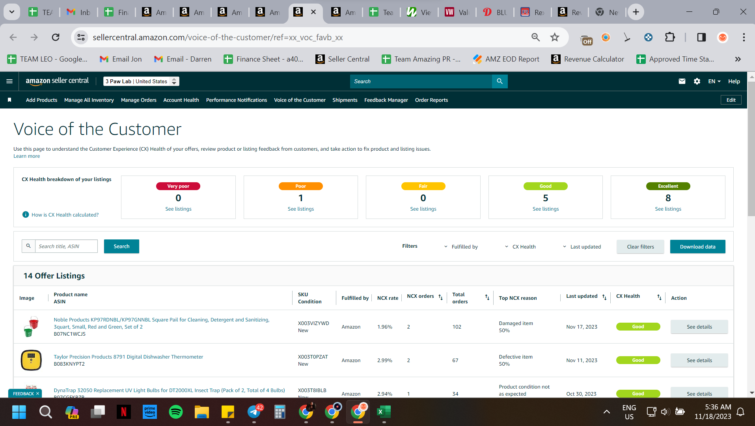Bookmark this page with the star icon
The image size is (755, 426).
(x=555, y=37)
